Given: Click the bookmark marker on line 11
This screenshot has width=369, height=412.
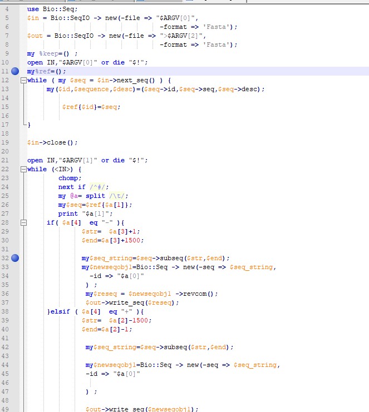Looking at the screenshot, I should pyautogui.click(x=15, y=71).
